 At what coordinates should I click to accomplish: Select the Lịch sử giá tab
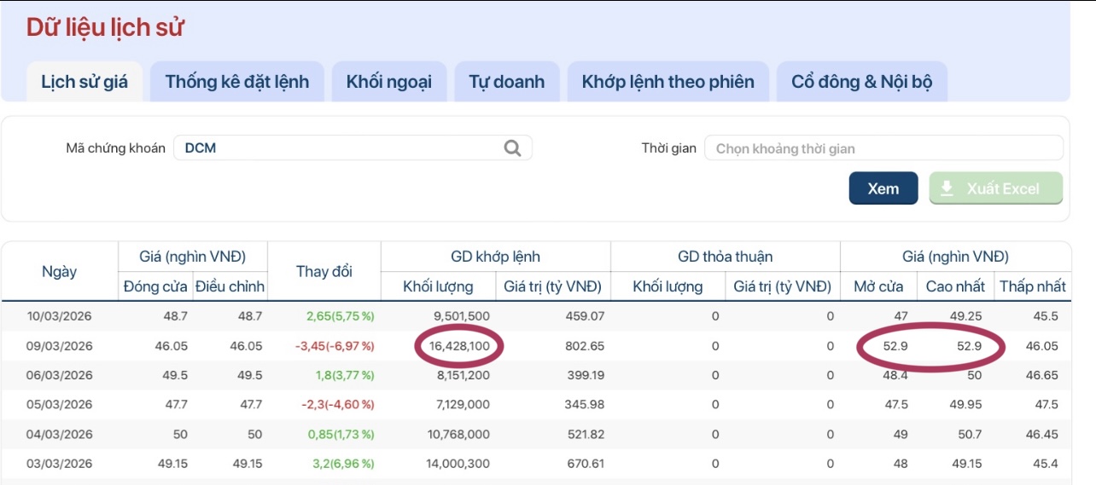(x=85, y=82)
